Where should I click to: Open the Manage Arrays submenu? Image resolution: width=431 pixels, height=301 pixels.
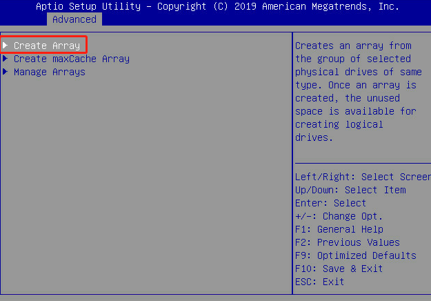pos(49,72)
